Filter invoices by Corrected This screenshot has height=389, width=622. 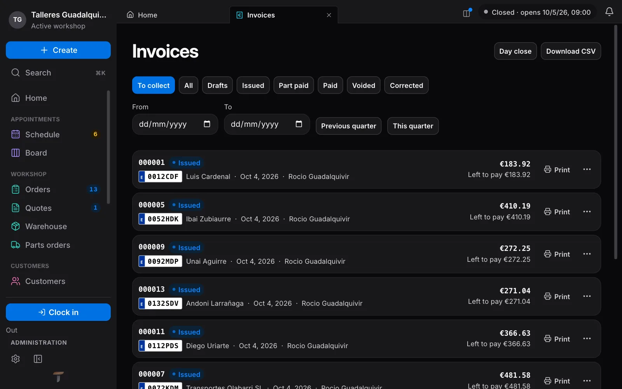[406, 86]
